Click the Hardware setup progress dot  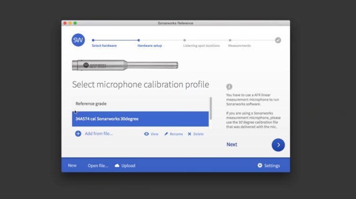pos(138,40)
